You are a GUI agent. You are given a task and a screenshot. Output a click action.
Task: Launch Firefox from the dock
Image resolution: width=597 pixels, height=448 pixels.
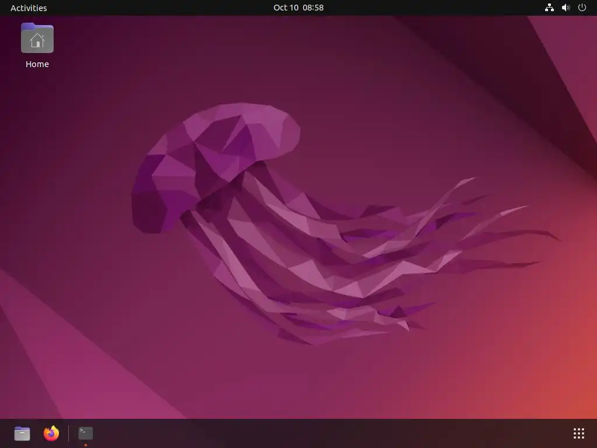pos(51,433)
